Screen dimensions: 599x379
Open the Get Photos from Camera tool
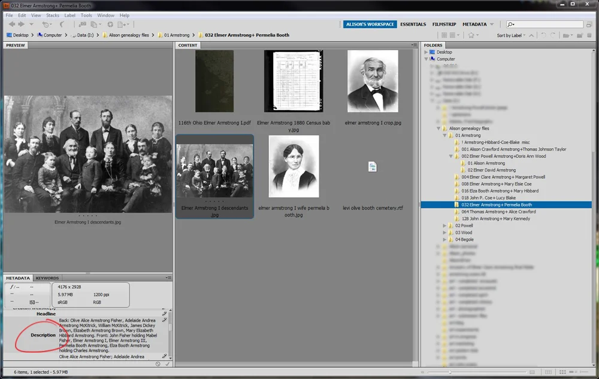coord(82,24)
